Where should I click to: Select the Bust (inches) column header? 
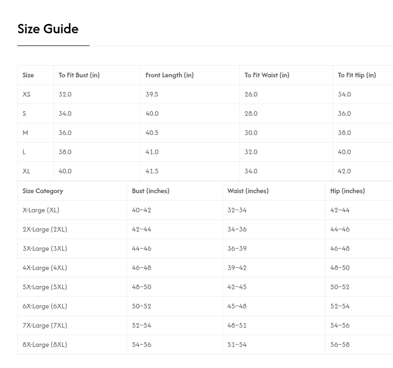click(151, 191)
